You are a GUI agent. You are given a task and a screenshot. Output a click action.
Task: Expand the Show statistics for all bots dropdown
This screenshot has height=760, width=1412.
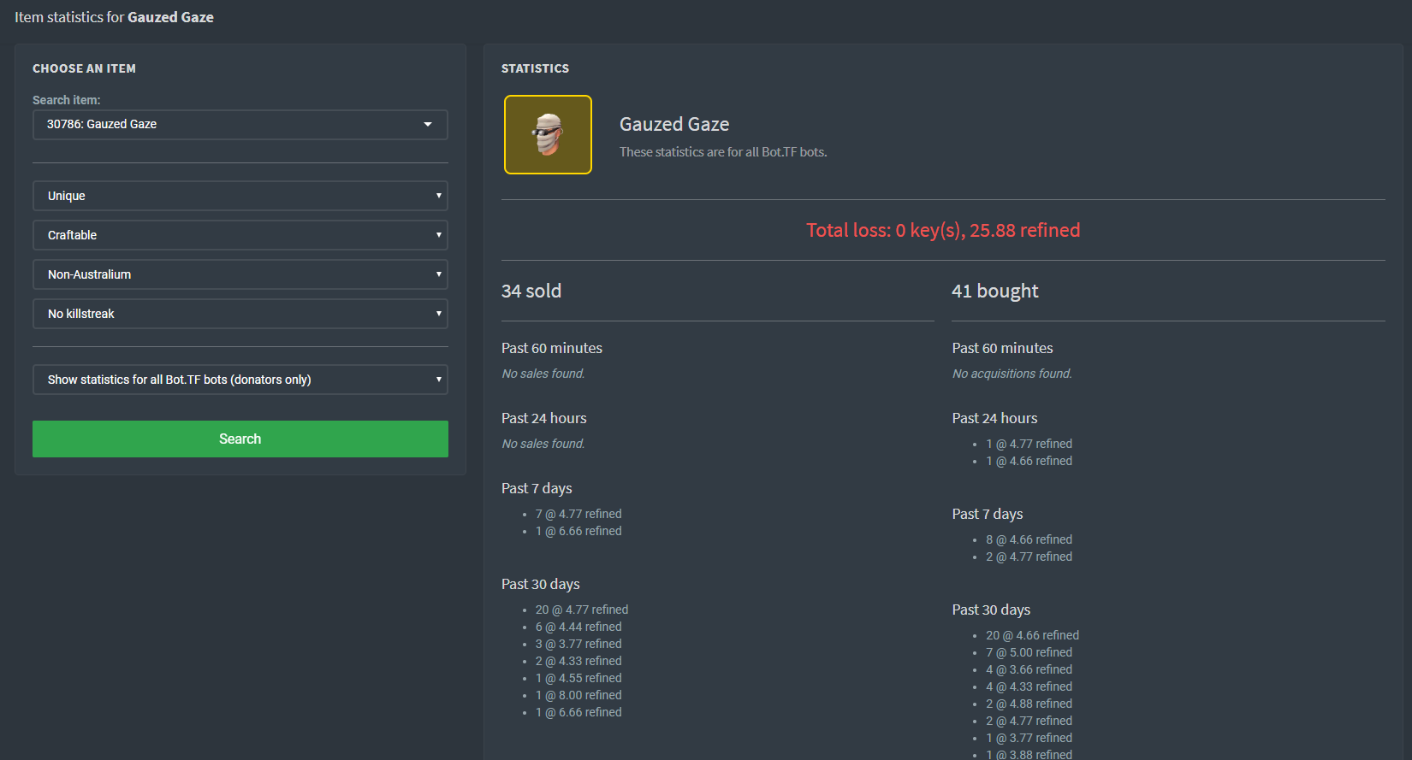point(240,380)
